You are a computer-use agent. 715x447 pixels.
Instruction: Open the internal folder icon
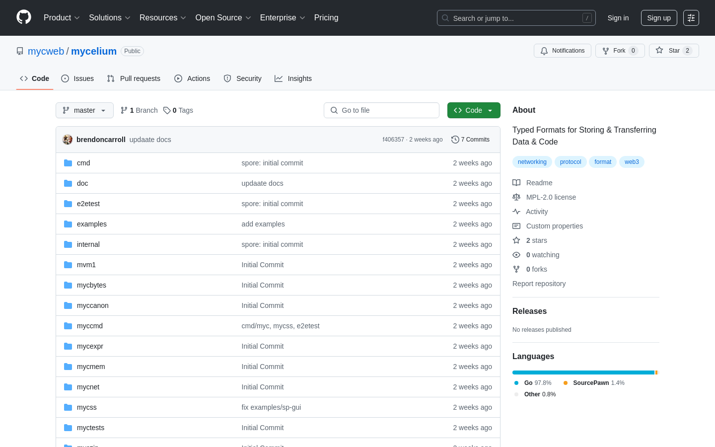(x=68, y=244)
